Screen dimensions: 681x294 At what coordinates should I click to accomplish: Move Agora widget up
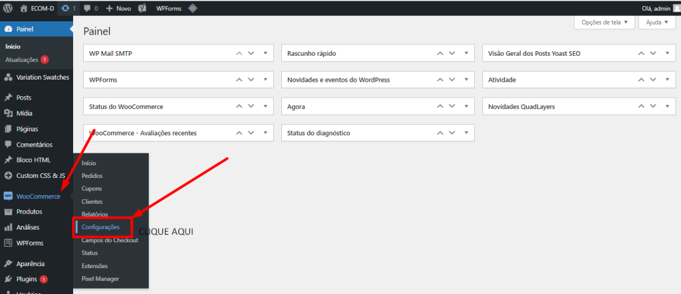pyautogui.click(x=440, y=106)
